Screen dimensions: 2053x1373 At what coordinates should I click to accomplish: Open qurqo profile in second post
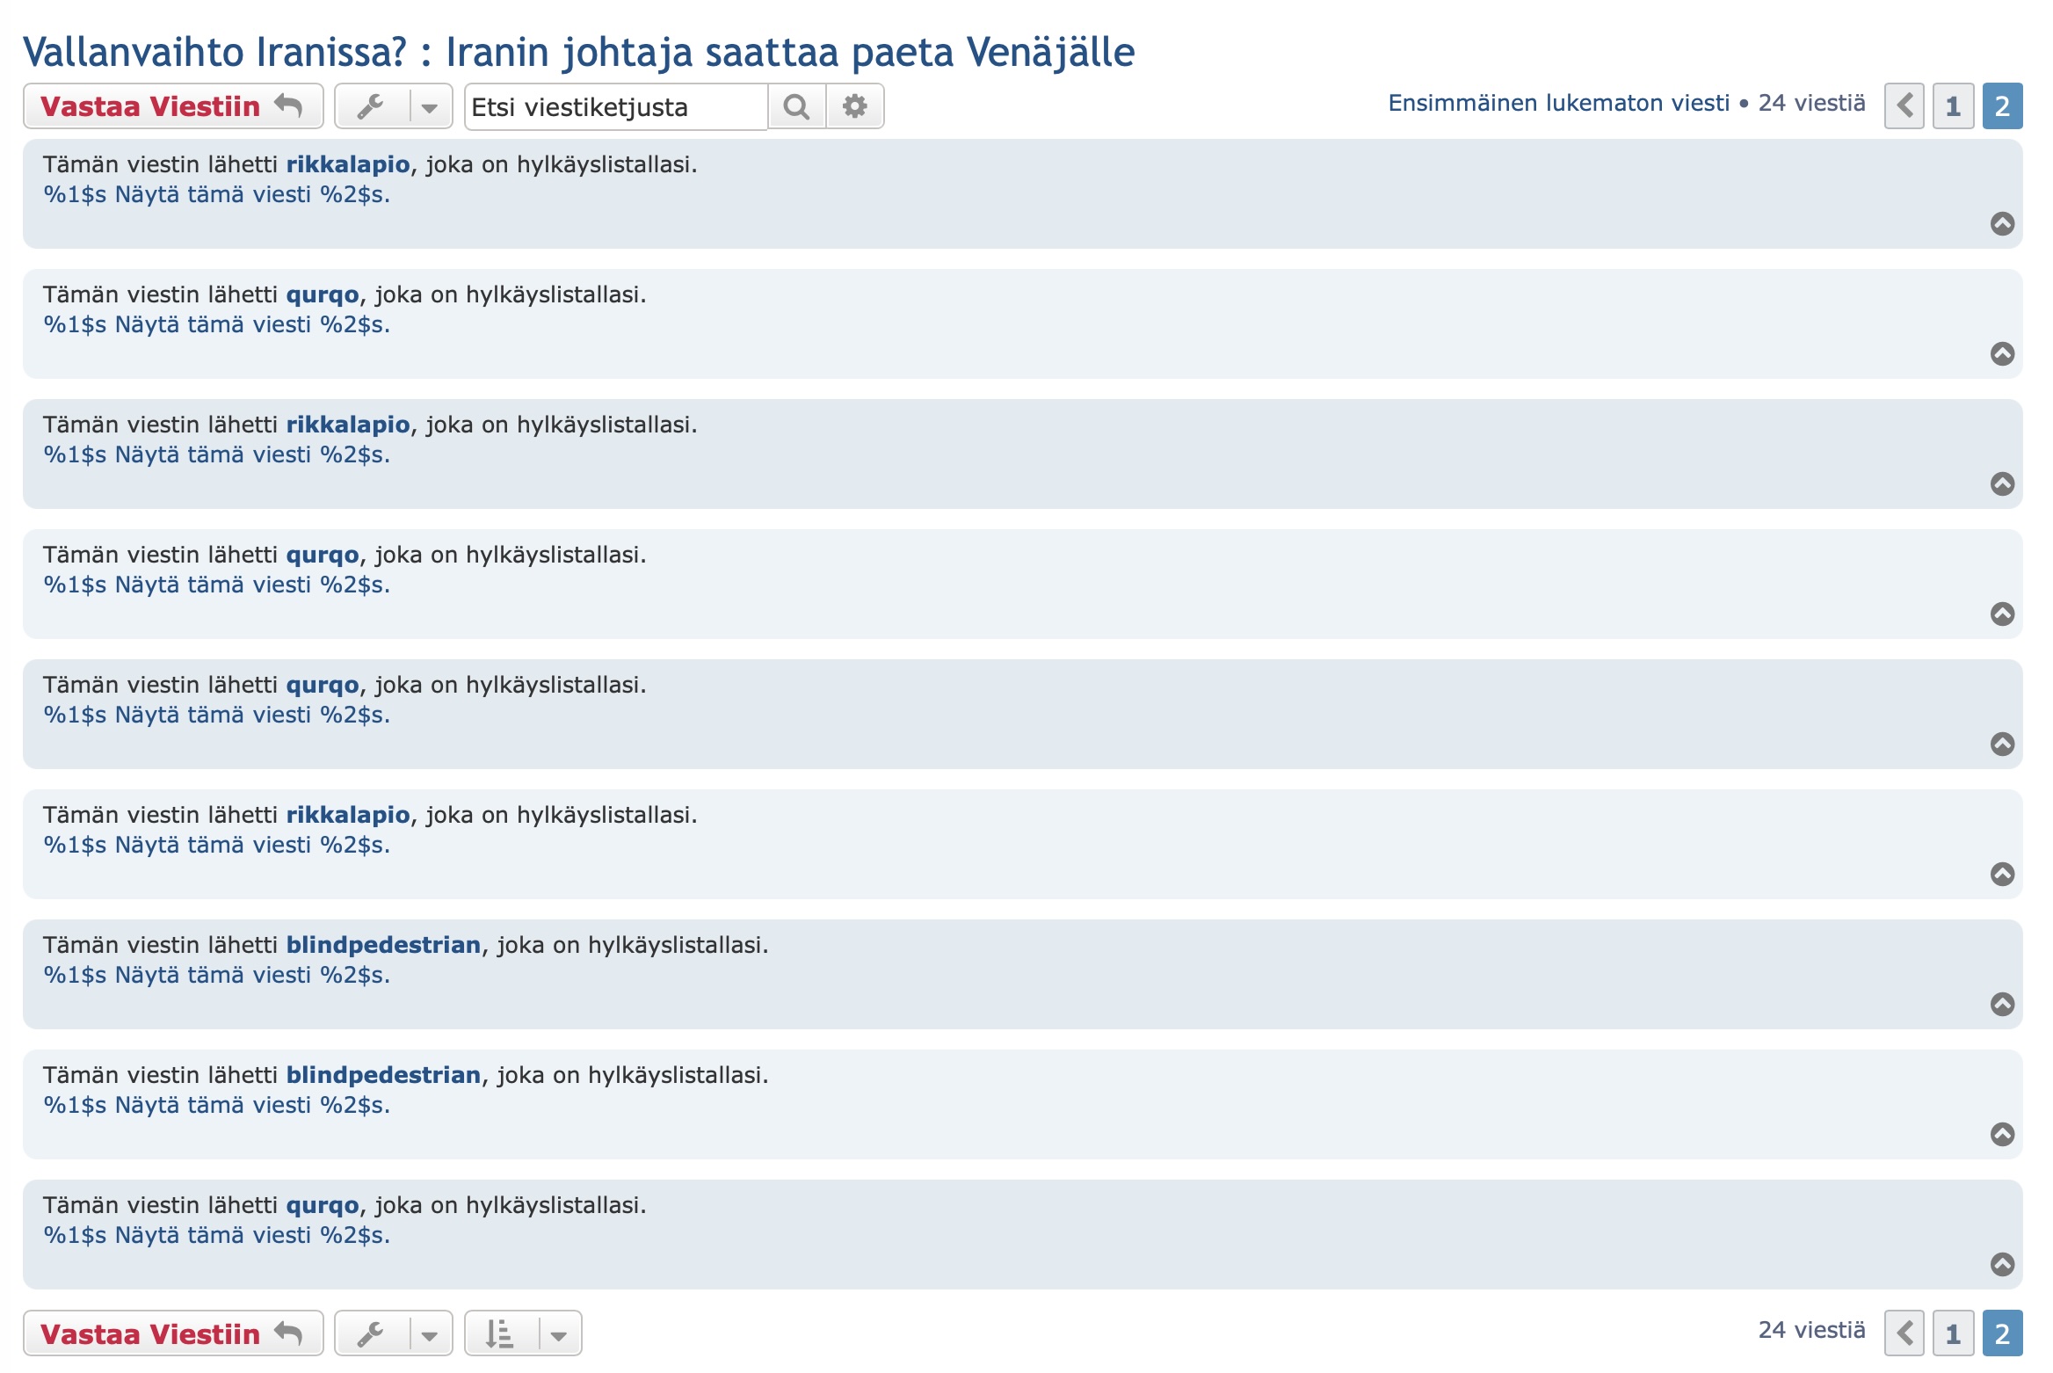pos(323,294)
